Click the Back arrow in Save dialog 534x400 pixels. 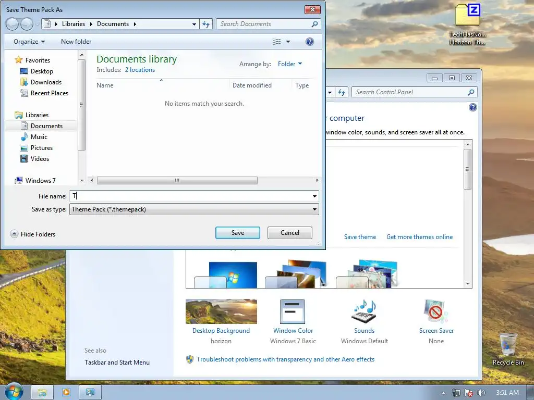click(x=13, y=24)
